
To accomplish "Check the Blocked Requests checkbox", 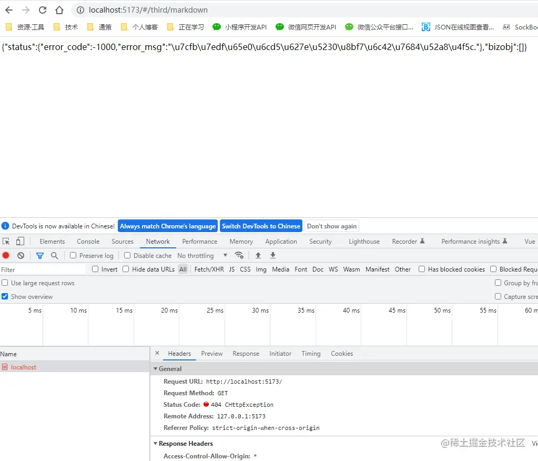I will pos(493,269).
